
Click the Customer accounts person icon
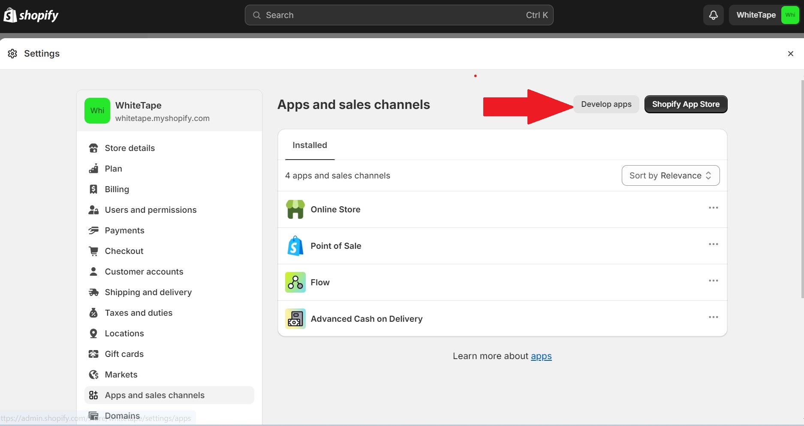click(93, 272)
